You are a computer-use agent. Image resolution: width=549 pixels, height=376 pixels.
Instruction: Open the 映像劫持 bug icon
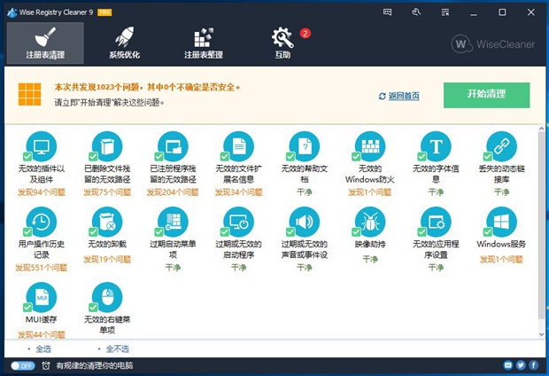click(370, 222)
